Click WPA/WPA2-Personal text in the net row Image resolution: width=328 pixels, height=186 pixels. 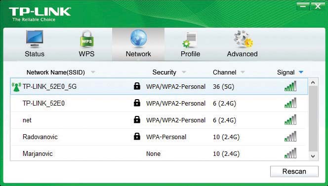[x=176, y=120]
